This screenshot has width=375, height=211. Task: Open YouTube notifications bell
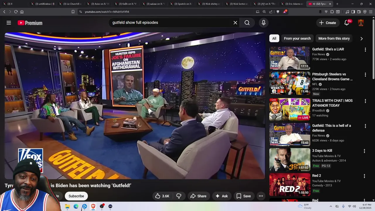[347, 23]
